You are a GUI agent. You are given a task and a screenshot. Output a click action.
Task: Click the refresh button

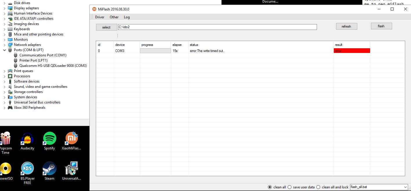coord(346,26)
